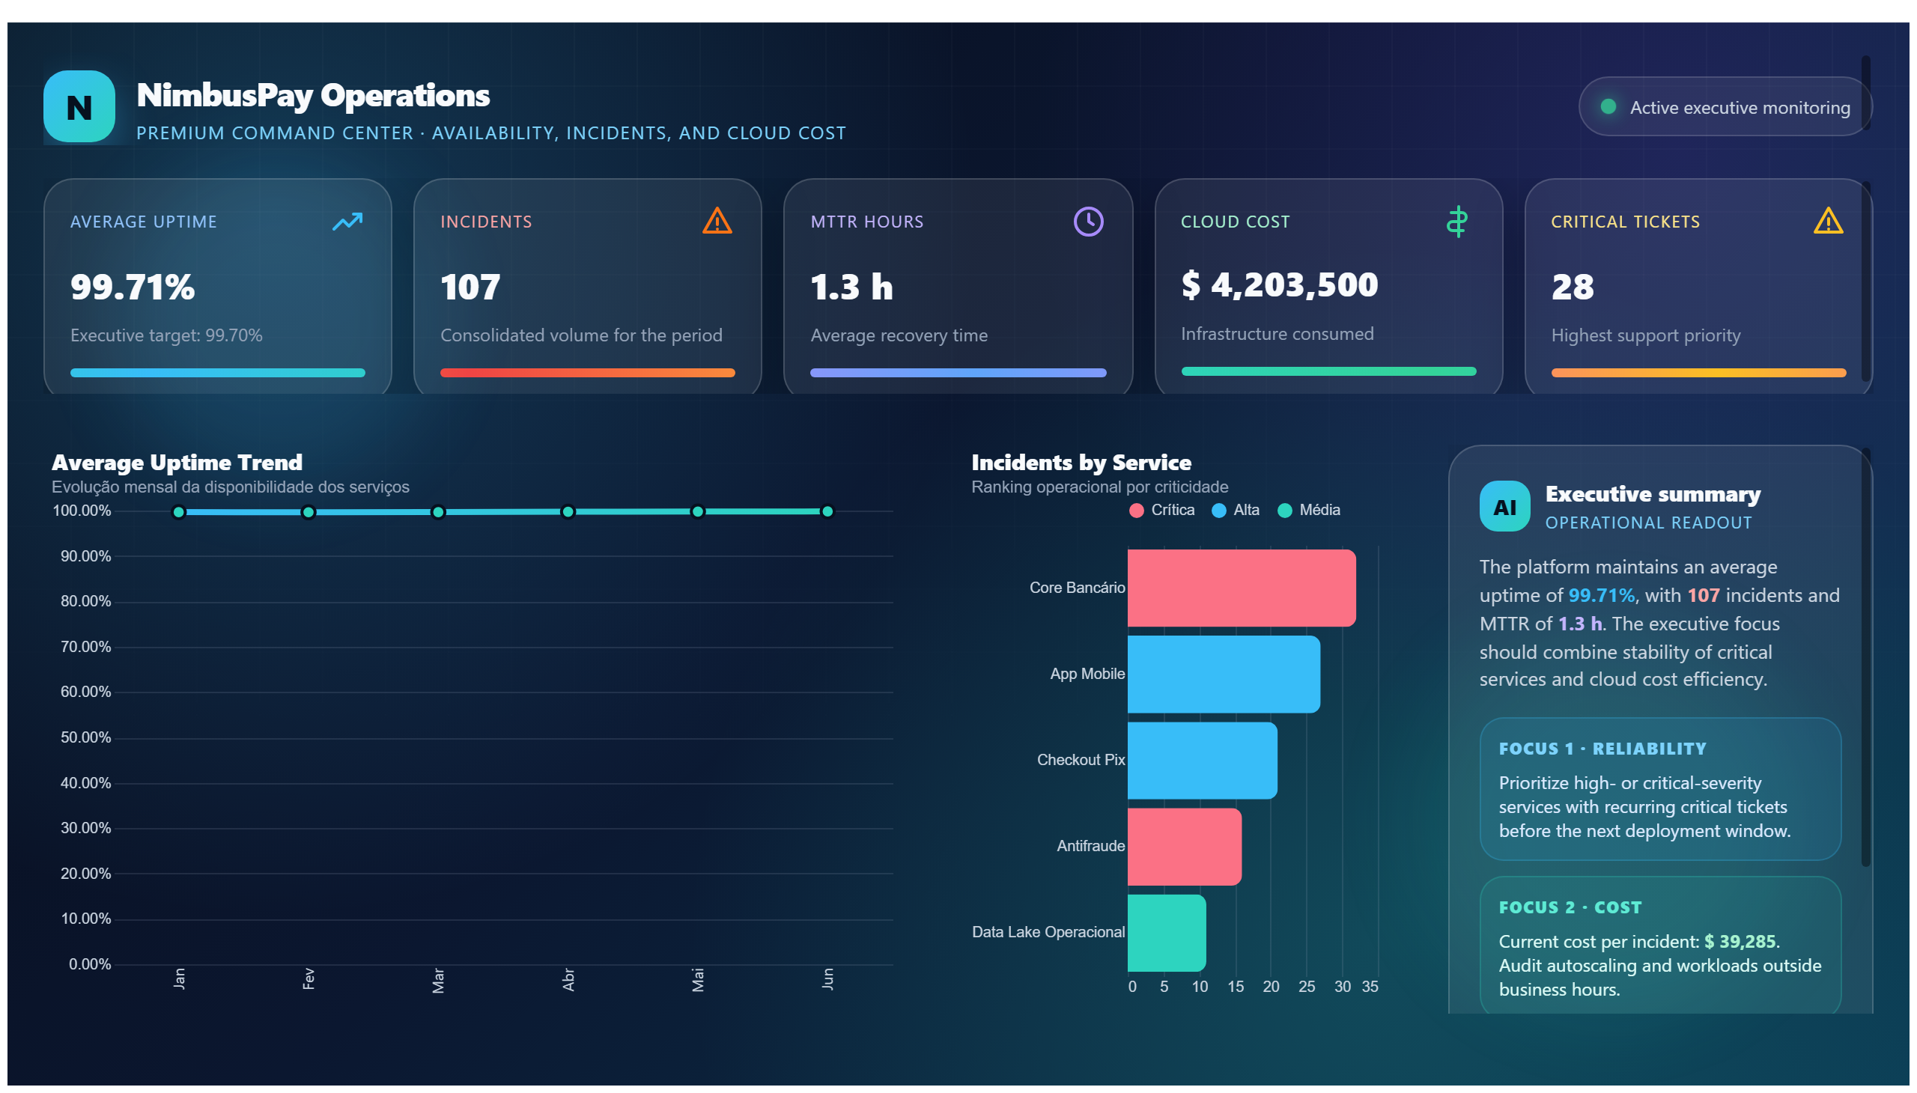Click the OPERATIONAL READOUT subtitle
Viewport: 1917px width, 1093px height.
[x=1648, y=523]
